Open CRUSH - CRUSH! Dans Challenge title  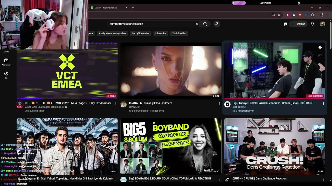point(259,179)
